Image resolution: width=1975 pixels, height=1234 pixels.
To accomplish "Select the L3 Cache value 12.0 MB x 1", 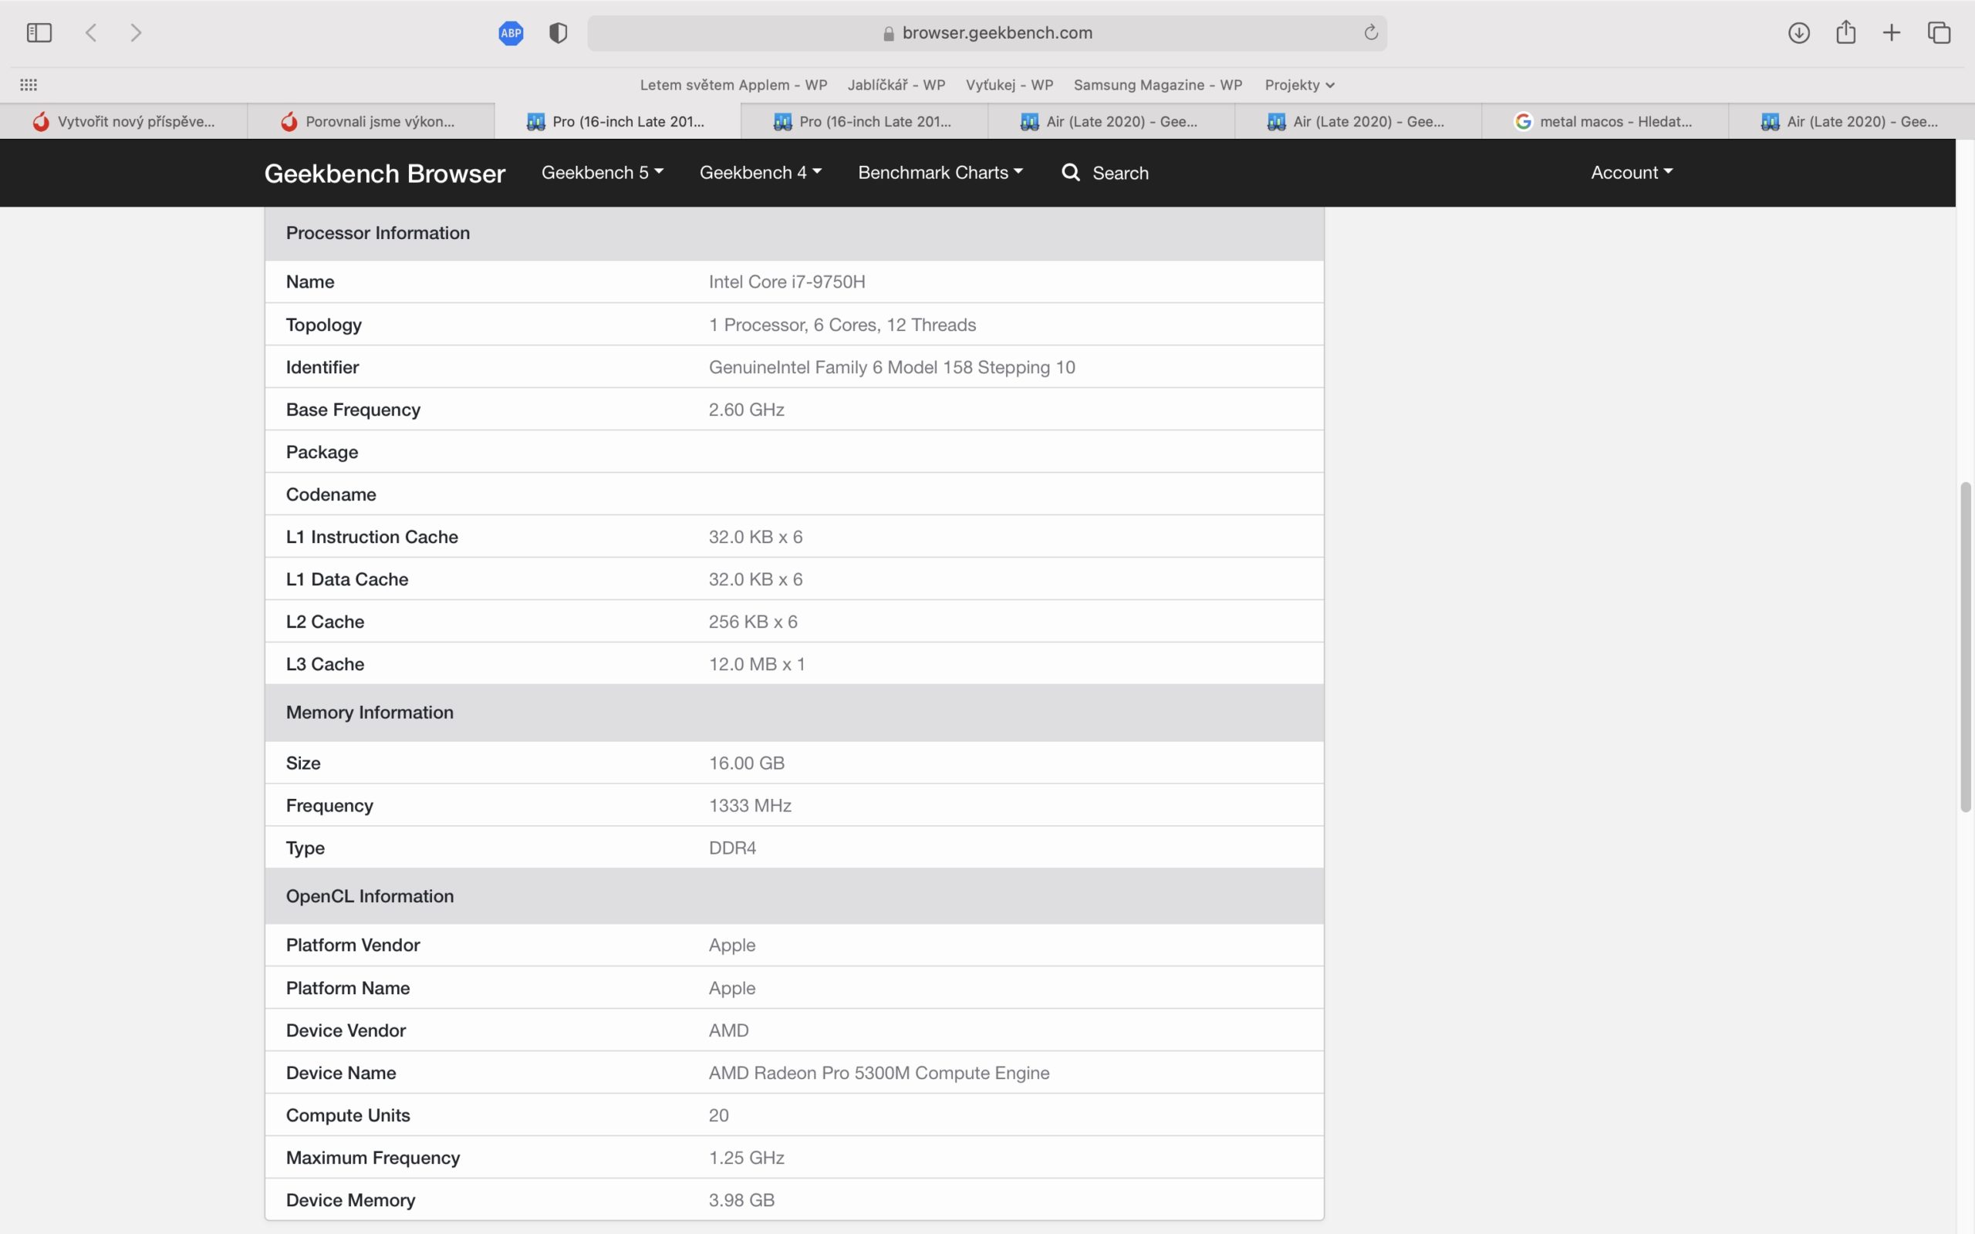I will [757, 664].
